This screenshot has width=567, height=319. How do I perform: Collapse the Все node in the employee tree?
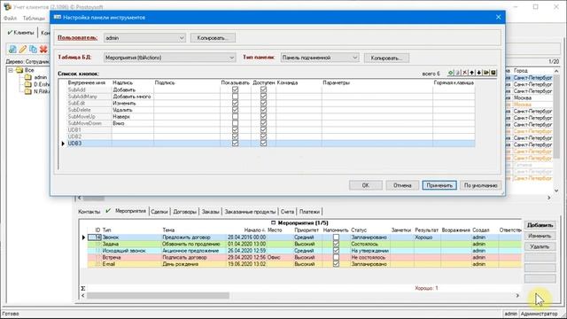[11, 70]
